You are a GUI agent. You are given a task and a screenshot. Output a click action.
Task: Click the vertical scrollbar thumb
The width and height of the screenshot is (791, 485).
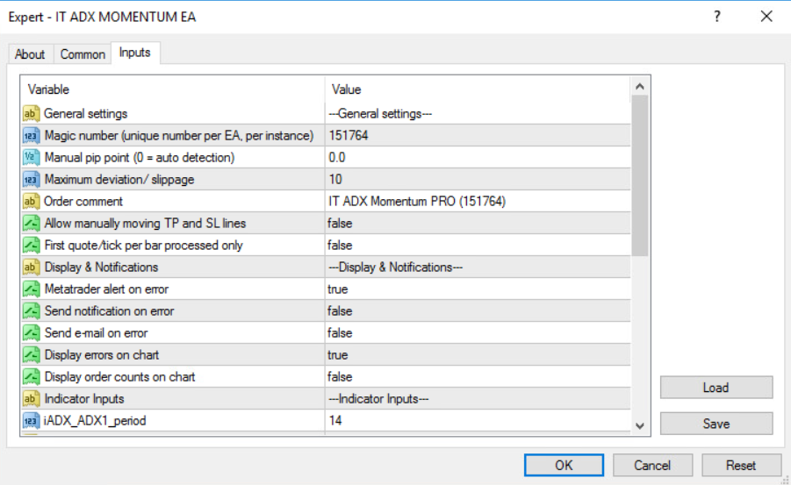640,175
